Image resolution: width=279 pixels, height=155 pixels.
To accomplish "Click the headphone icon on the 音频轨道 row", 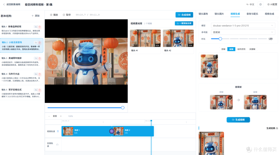I will 57,144.
